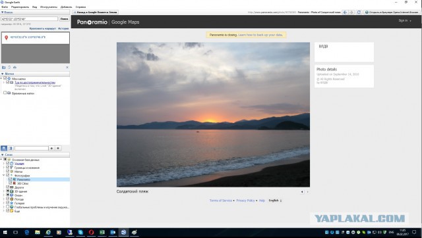Image resolution: width=422 pixels, height=238 pixels.
Task: Click the Search button next to coordinates field
Action: 64,19
